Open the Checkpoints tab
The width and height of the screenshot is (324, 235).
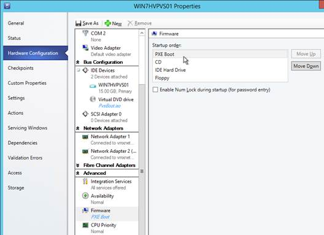click(x=20, y=68)
